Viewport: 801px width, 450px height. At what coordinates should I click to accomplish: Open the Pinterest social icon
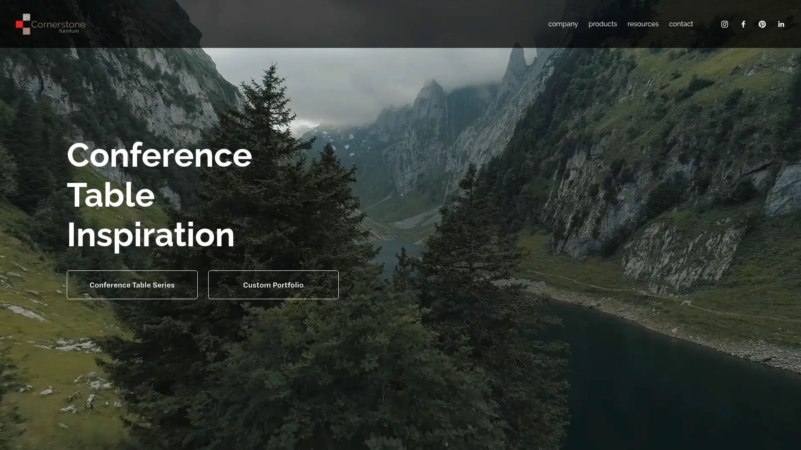coord(762,24)
